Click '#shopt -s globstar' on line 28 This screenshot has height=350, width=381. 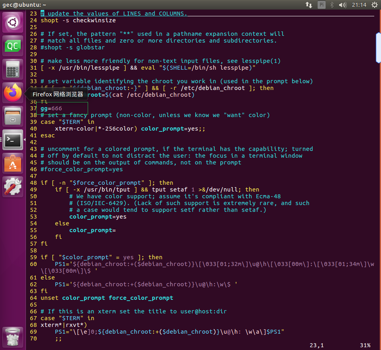tap(73, 47)
